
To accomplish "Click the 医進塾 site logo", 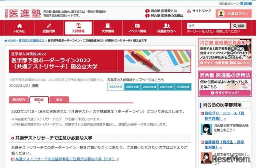I will [23, 14].
